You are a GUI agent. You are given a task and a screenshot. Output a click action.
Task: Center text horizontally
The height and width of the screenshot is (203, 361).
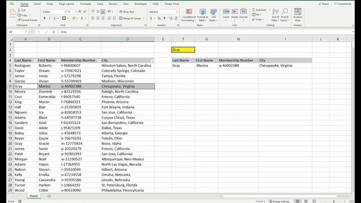[98, 18]
